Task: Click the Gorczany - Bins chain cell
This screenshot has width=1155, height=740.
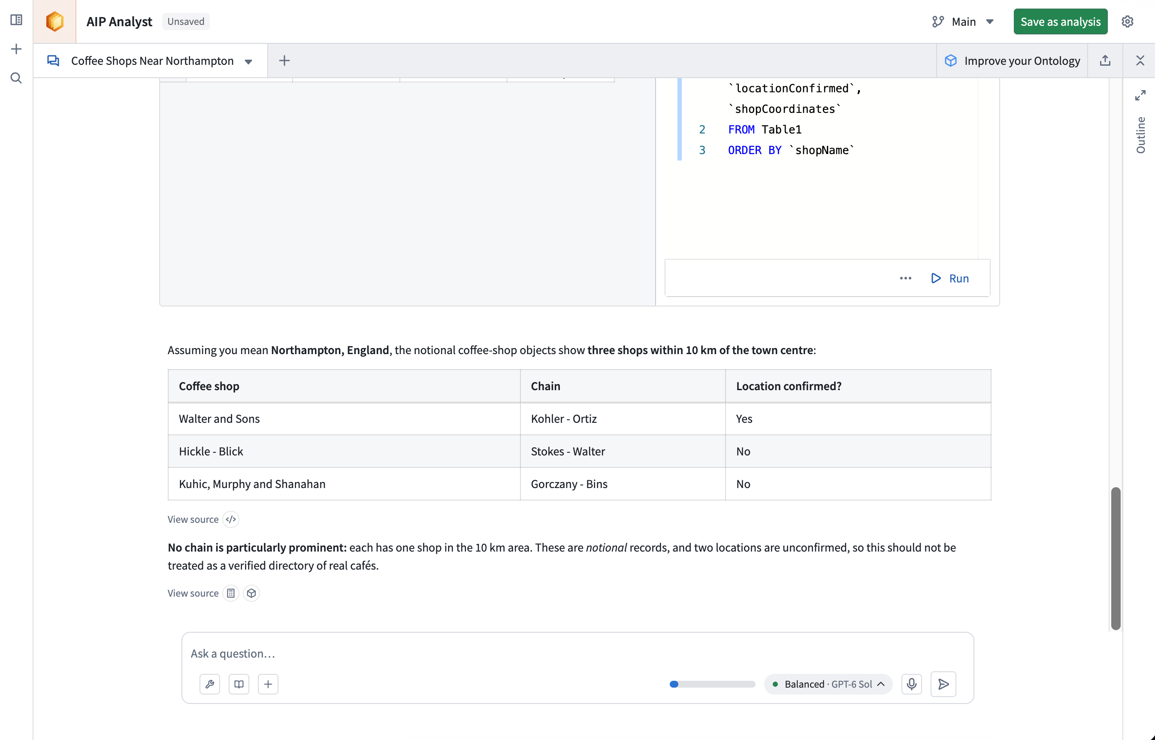Action: [623, 484]
